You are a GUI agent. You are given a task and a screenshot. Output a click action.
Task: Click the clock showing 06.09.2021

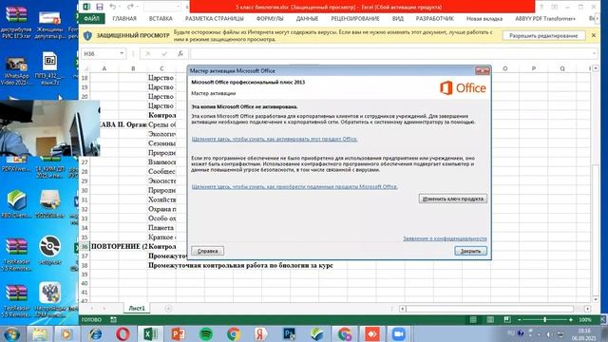tap(584, 334)
